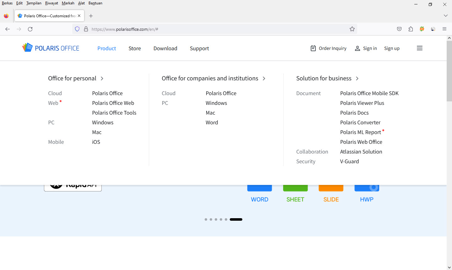Toggle the Firefox save-to-Pocket button
The height and width of the screenshot is (270, 452).
[x=399, y=29]
